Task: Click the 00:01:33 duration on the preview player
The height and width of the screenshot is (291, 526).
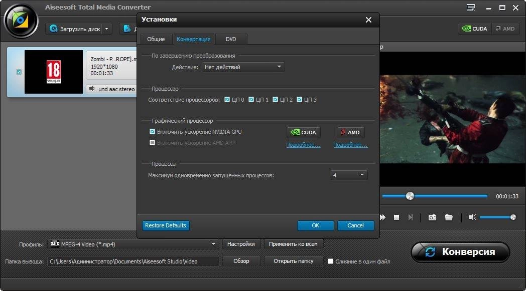Action: tap(507, 196)
